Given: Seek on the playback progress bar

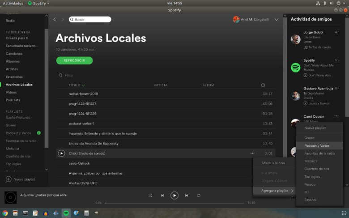Looking at the screenshot, I should (x=174, y=203).
